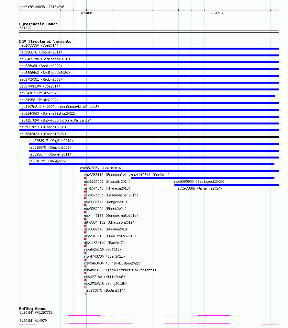
Task: Open nsv4442138 (GenomeinaBottle) variant
Action: click(111, 216)
